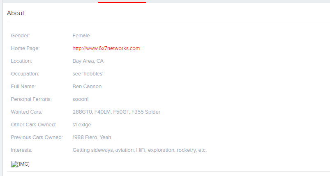330x176 pixels.
Task: Select the name 'Ben Cannon'
Action: tap(87, 87)
